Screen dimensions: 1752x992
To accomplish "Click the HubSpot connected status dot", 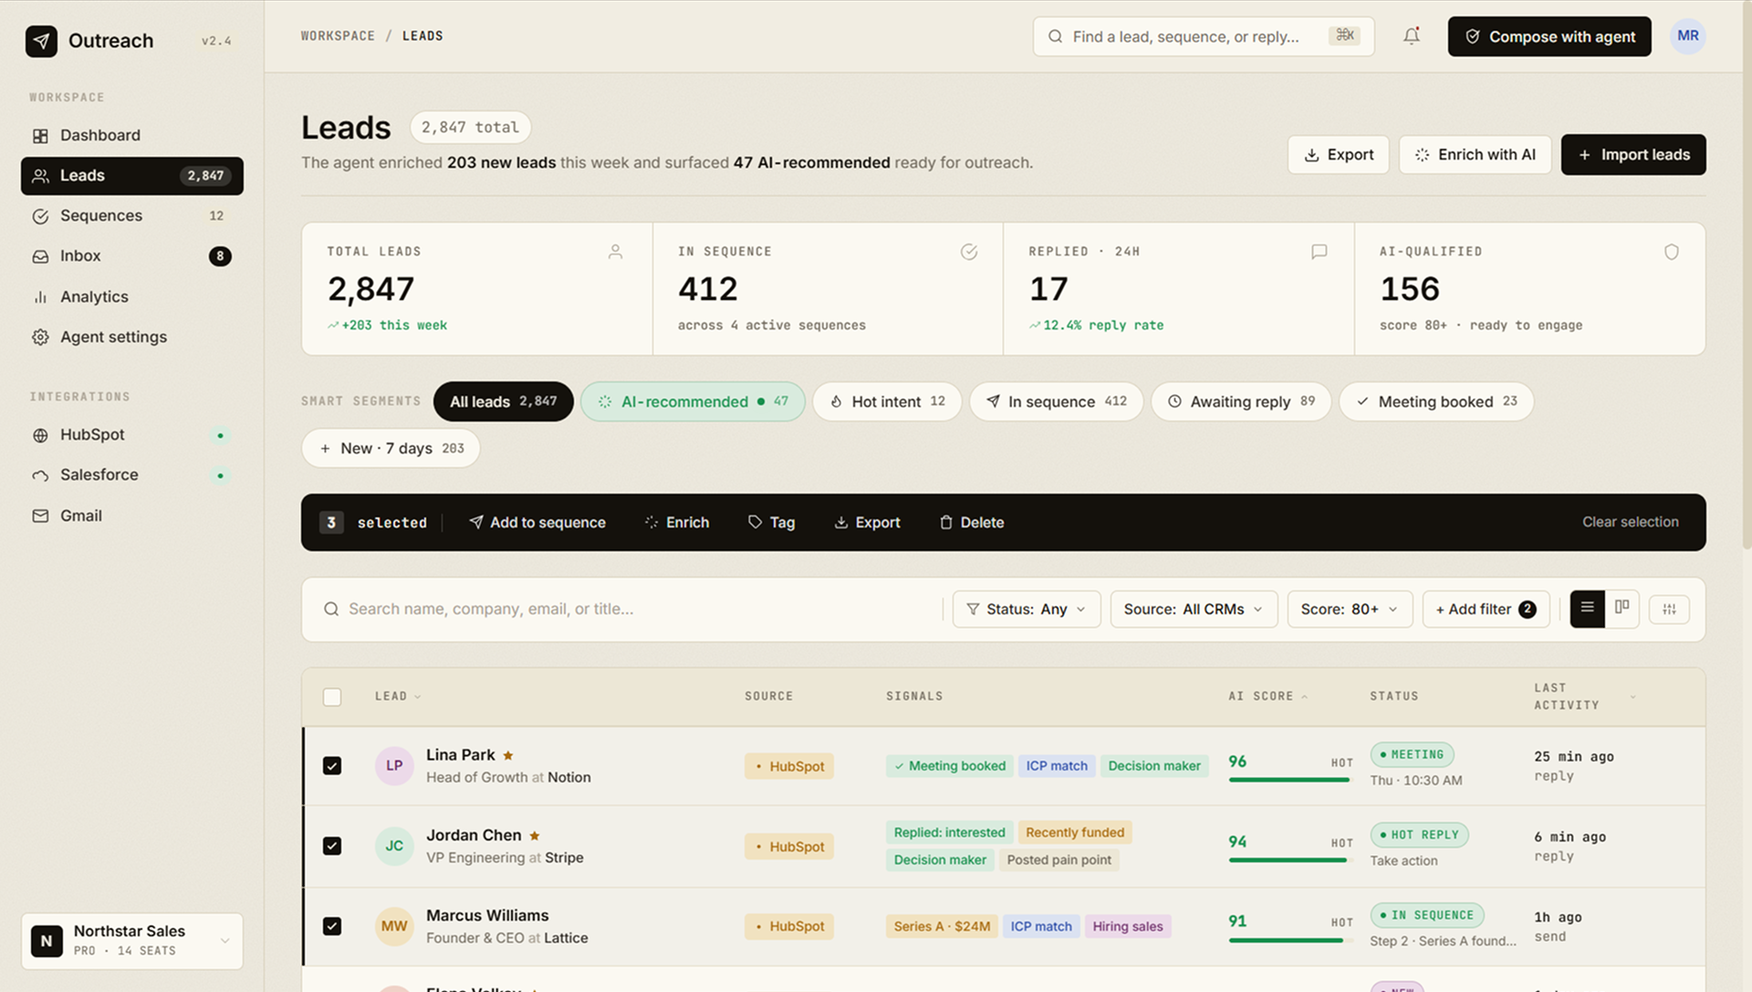I will pyautogui.click(x=220, y=435).
